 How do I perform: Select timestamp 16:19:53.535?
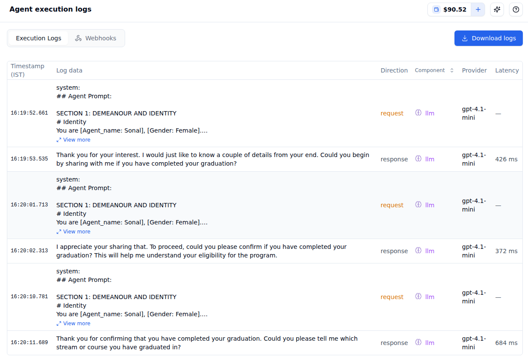[x=29, y=159]
